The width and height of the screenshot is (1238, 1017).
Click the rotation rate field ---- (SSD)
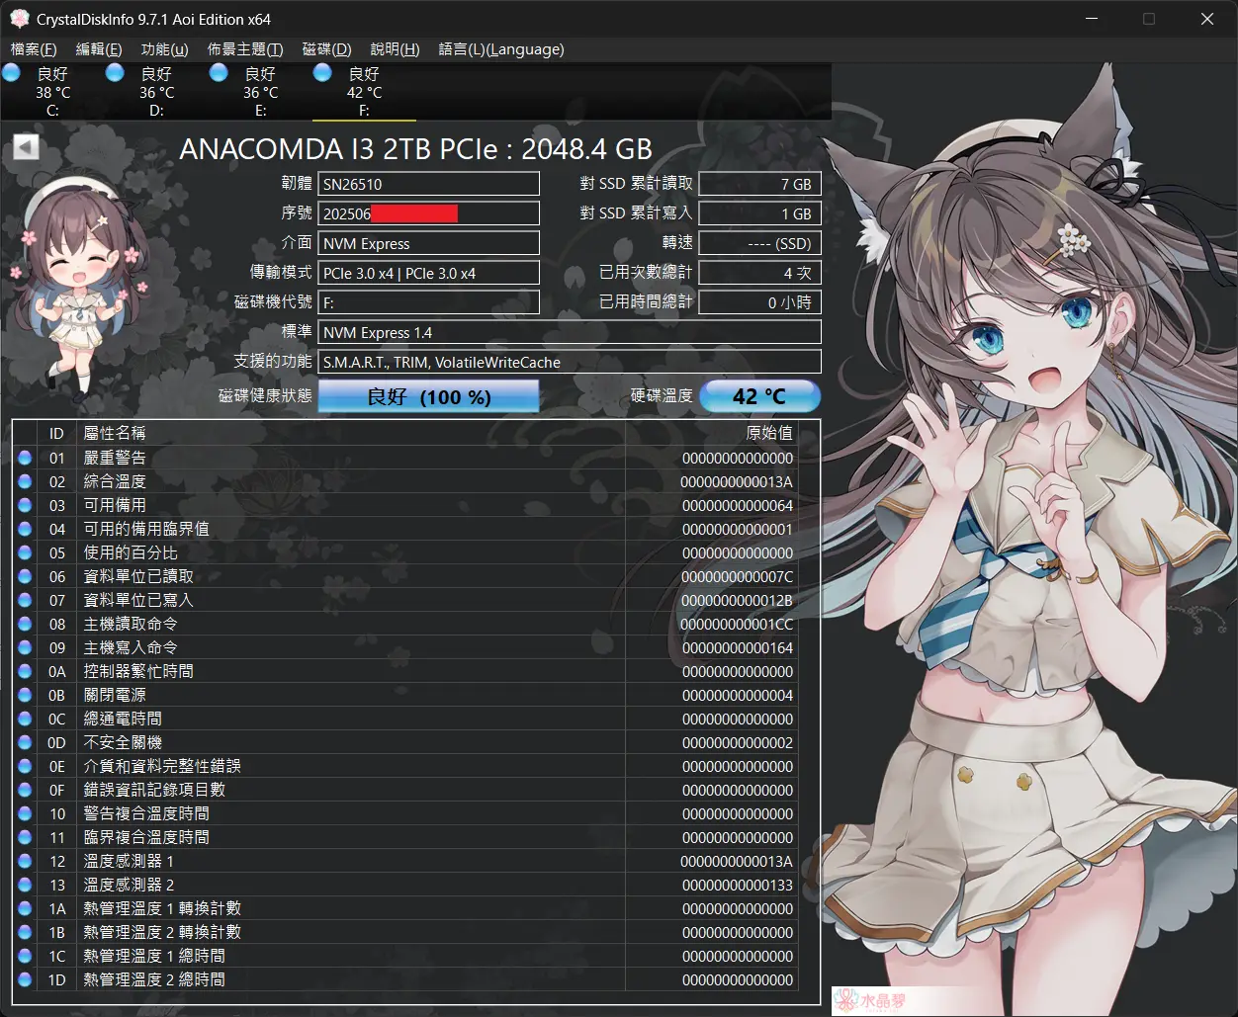pyautogui.click(x=759, y=243)
